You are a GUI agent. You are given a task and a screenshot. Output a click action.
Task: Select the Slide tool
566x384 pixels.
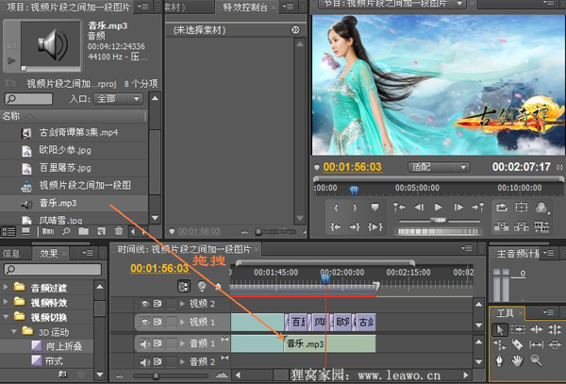click(555, 345)
